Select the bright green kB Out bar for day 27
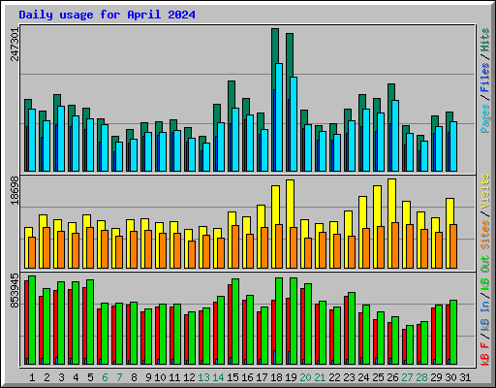The height and width of the screenshot is (388, 496). point(410,345)
